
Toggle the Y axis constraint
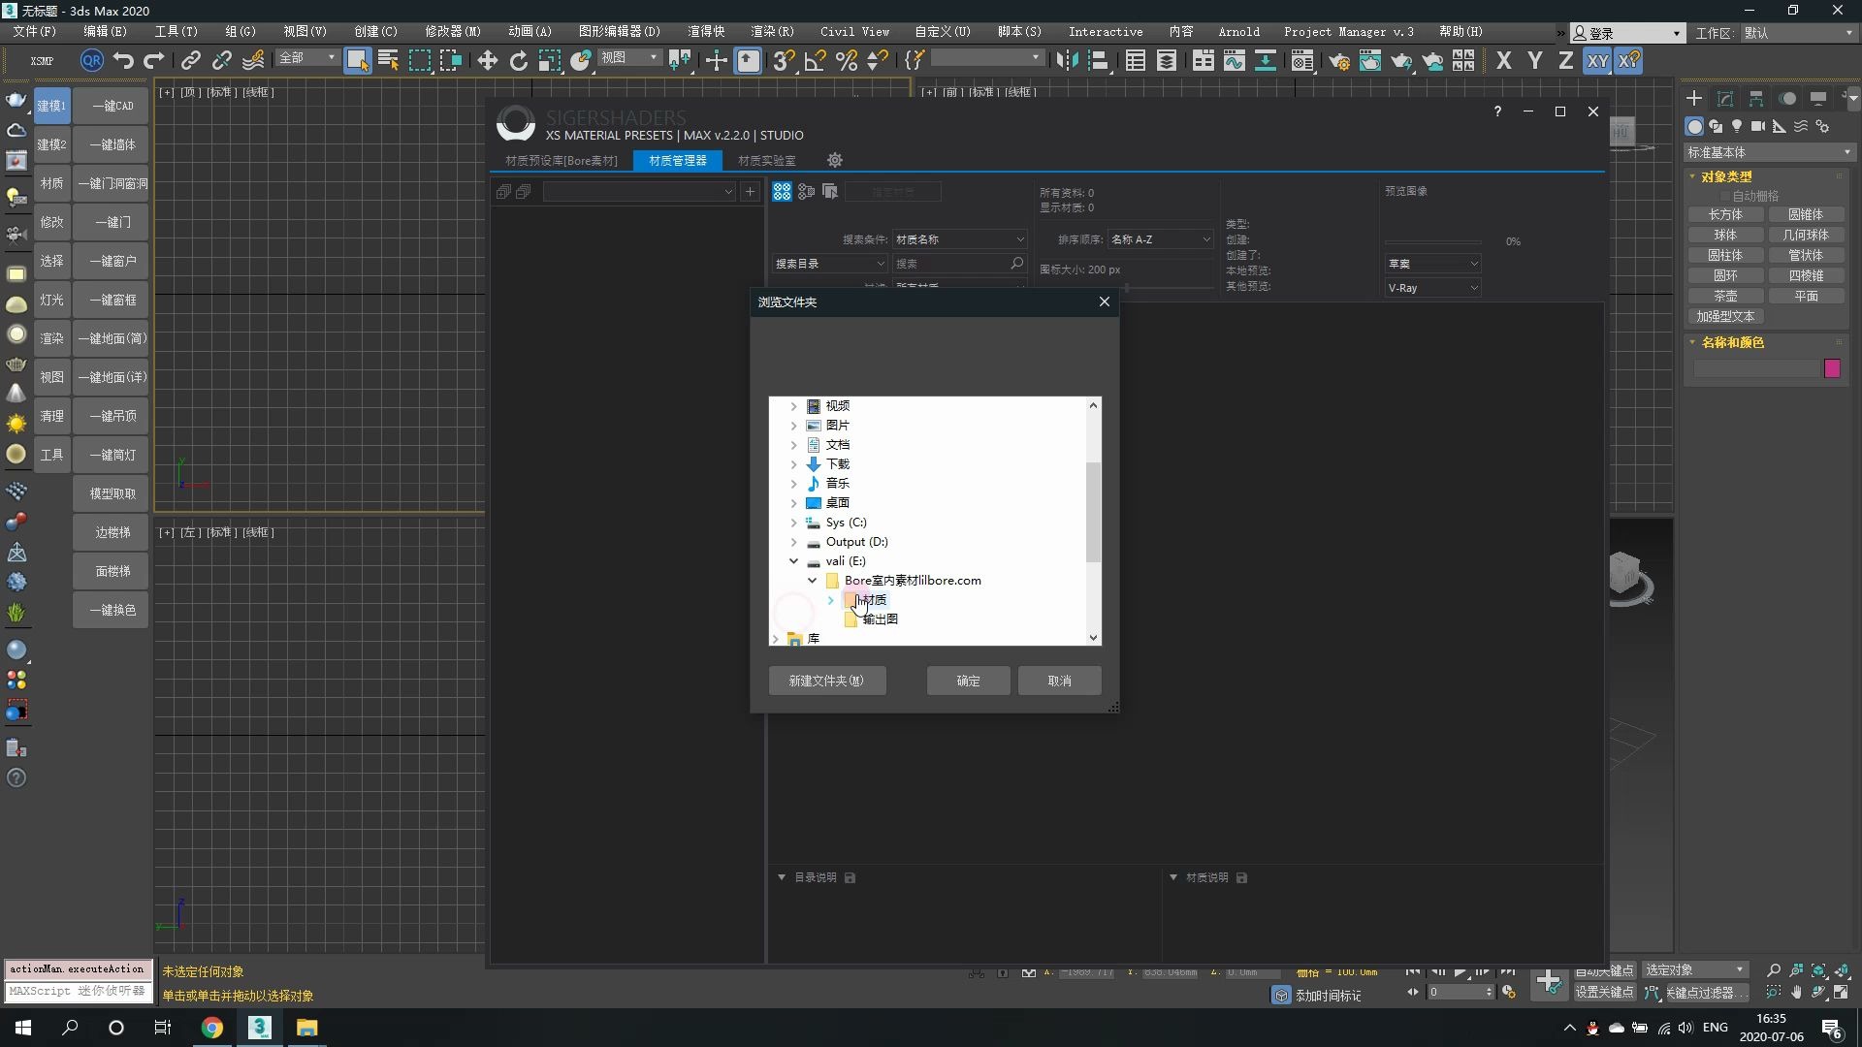coord(1535,61)
